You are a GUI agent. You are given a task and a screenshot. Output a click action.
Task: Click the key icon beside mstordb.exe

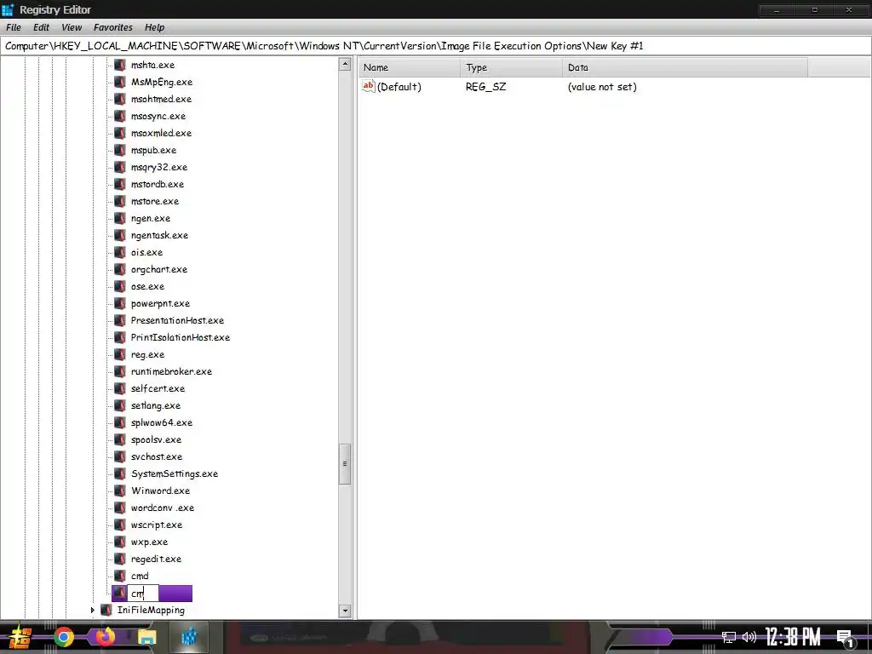pyautogui.click(x=119, y=184)
